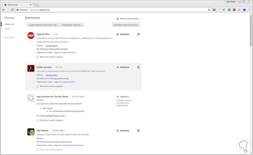
Task: Remove ARC Welder using its trash icon
Action: [138, 131]
